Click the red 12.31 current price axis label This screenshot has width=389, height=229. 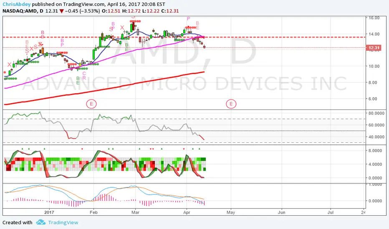click(x=374, y=48)
